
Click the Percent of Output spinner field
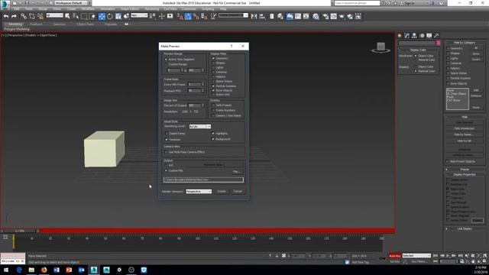195,105
